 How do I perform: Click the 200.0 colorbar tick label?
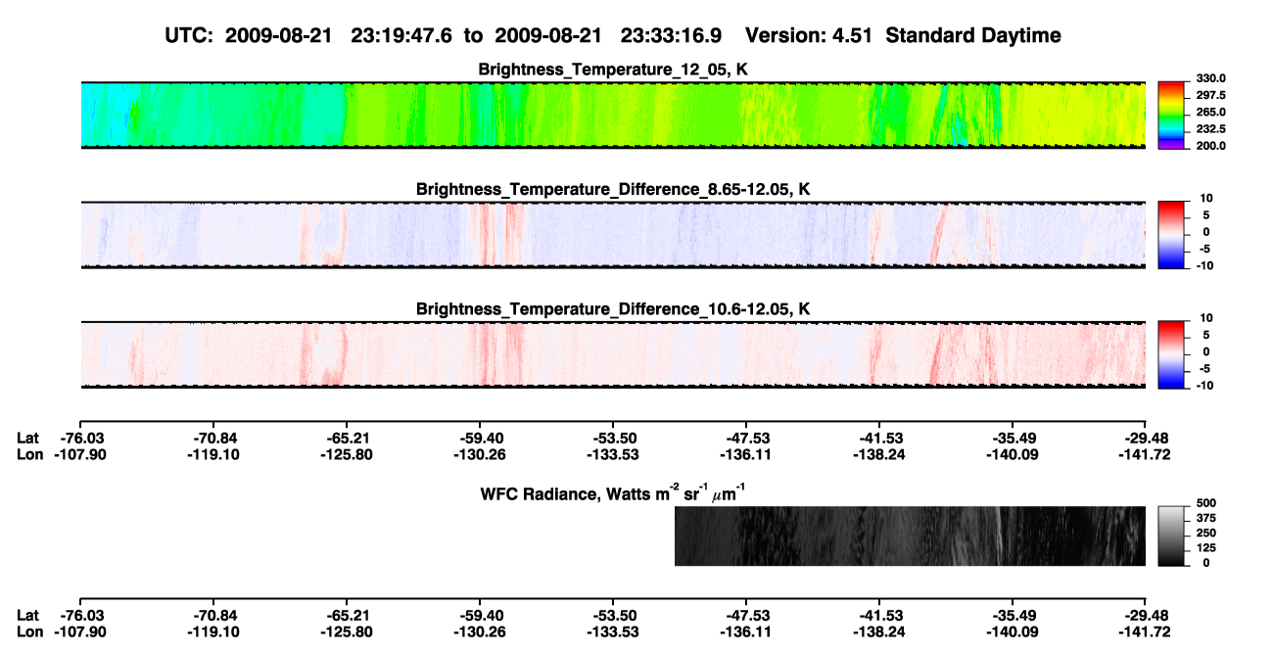[x=1210, y=145]
